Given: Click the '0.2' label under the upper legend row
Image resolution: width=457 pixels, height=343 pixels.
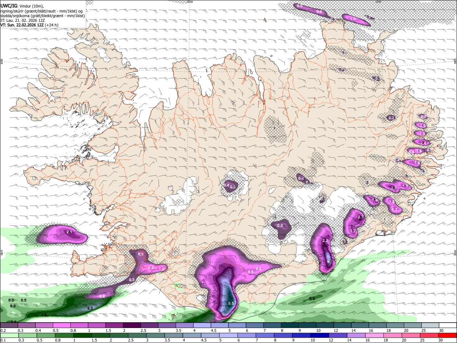Looking at the screenshot, I should 3,330.
